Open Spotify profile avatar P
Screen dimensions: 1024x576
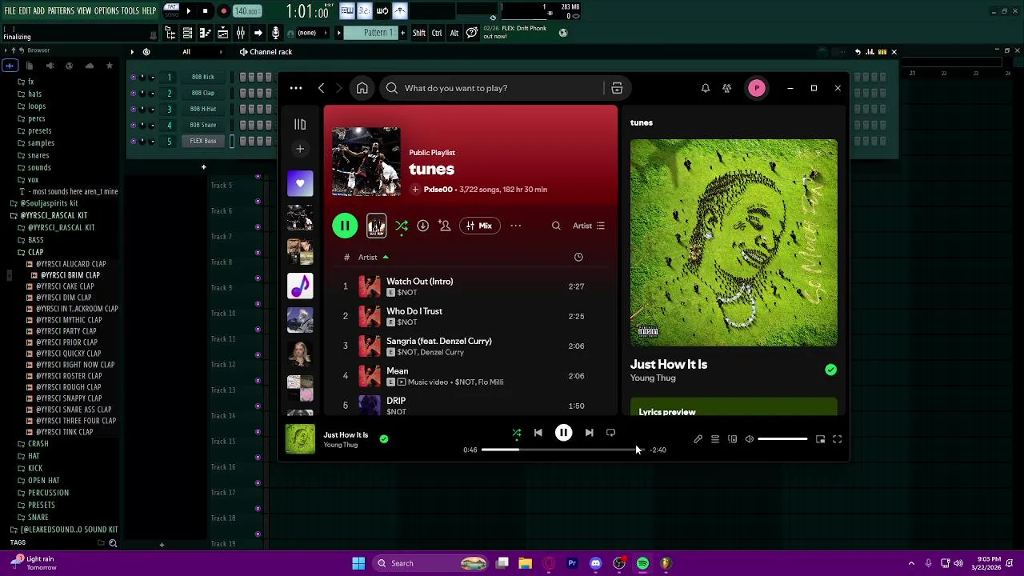756,88
